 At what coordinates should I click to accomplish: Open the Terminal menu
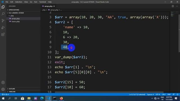[42, 2]
